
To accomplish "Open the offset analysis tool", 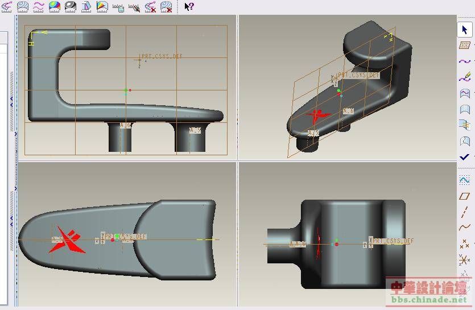I will click(x=39, y=6).
